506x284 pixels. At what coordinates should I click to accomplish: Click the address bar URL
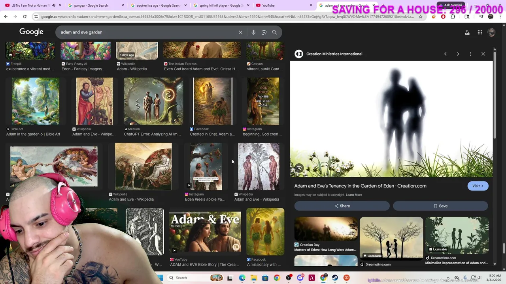click(227, 17)
